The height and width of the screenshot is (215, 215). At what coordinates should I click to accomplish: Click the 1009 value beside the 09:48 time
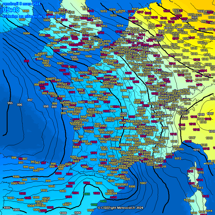coord(26,11)
